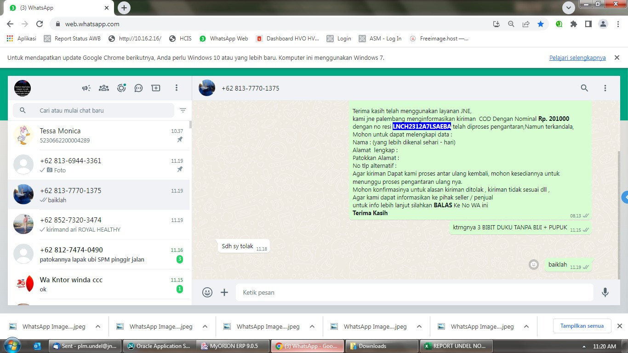Open the Extensions puzzle icon
The height and width of the screenshot is (353, 628).
[574, 24]
